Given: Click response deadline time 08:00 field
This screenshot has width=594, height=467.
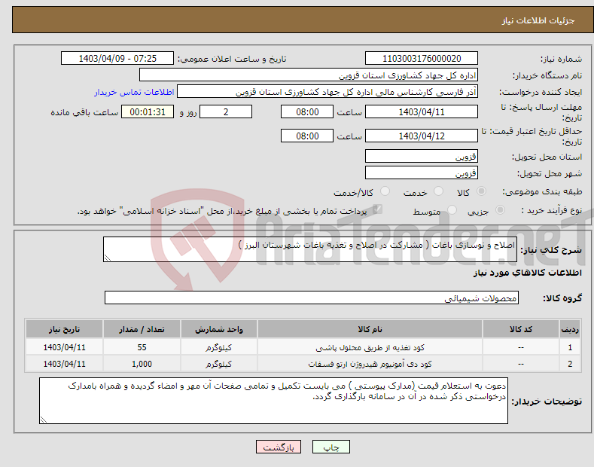Looking at the screenshot, I should pyautogui.click(x=307, y=111).
